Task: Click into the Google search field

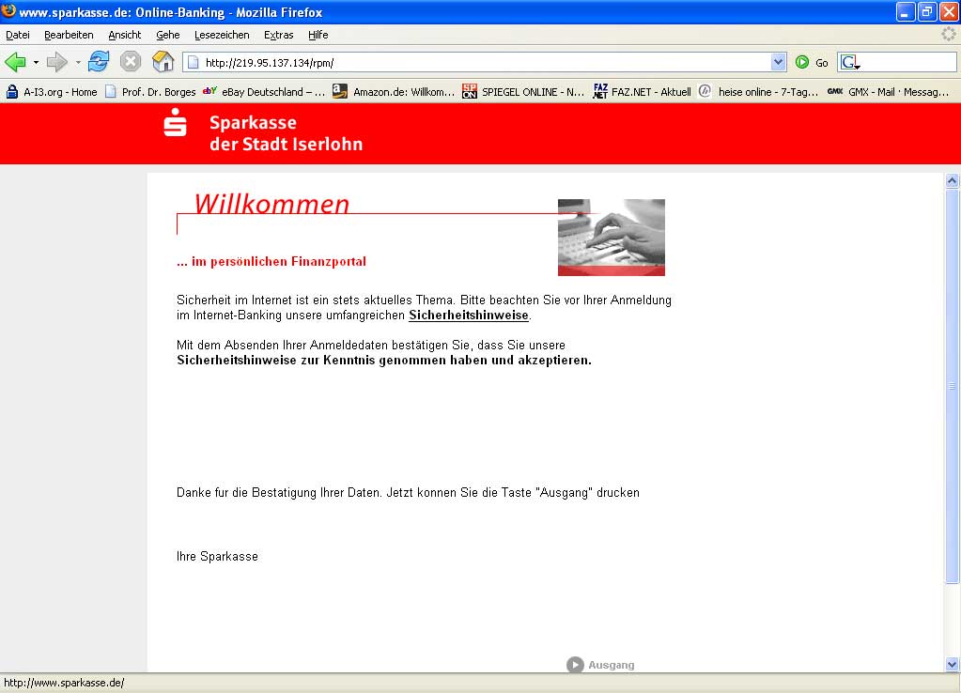Action: pos(908,63)
